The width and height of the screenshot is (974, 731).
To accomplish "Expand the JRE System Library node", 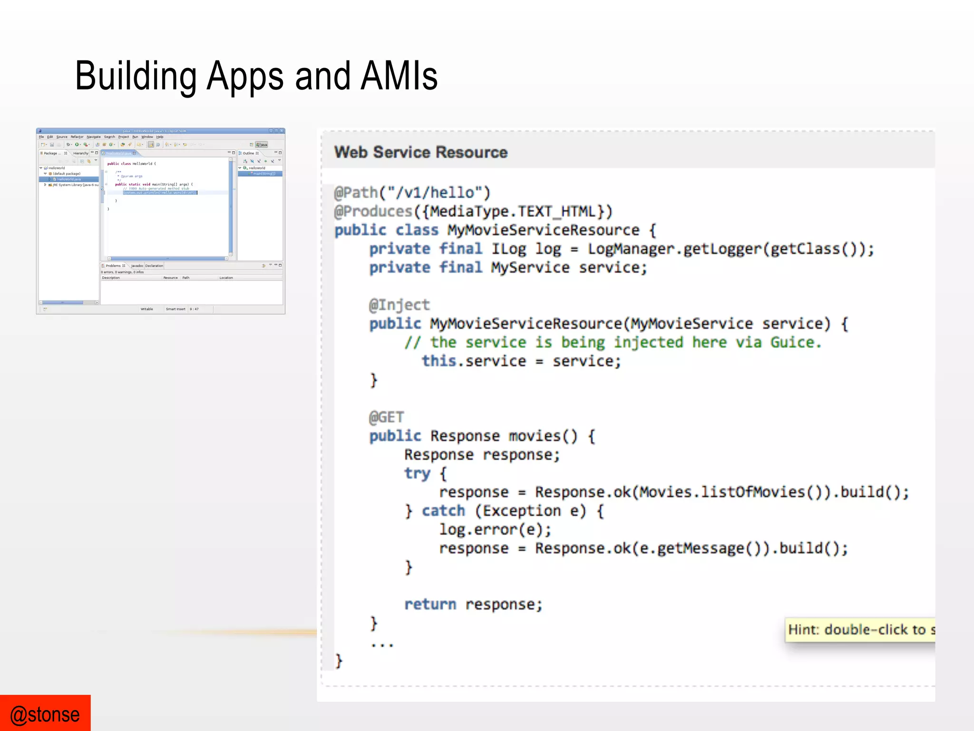I will 45,185.
